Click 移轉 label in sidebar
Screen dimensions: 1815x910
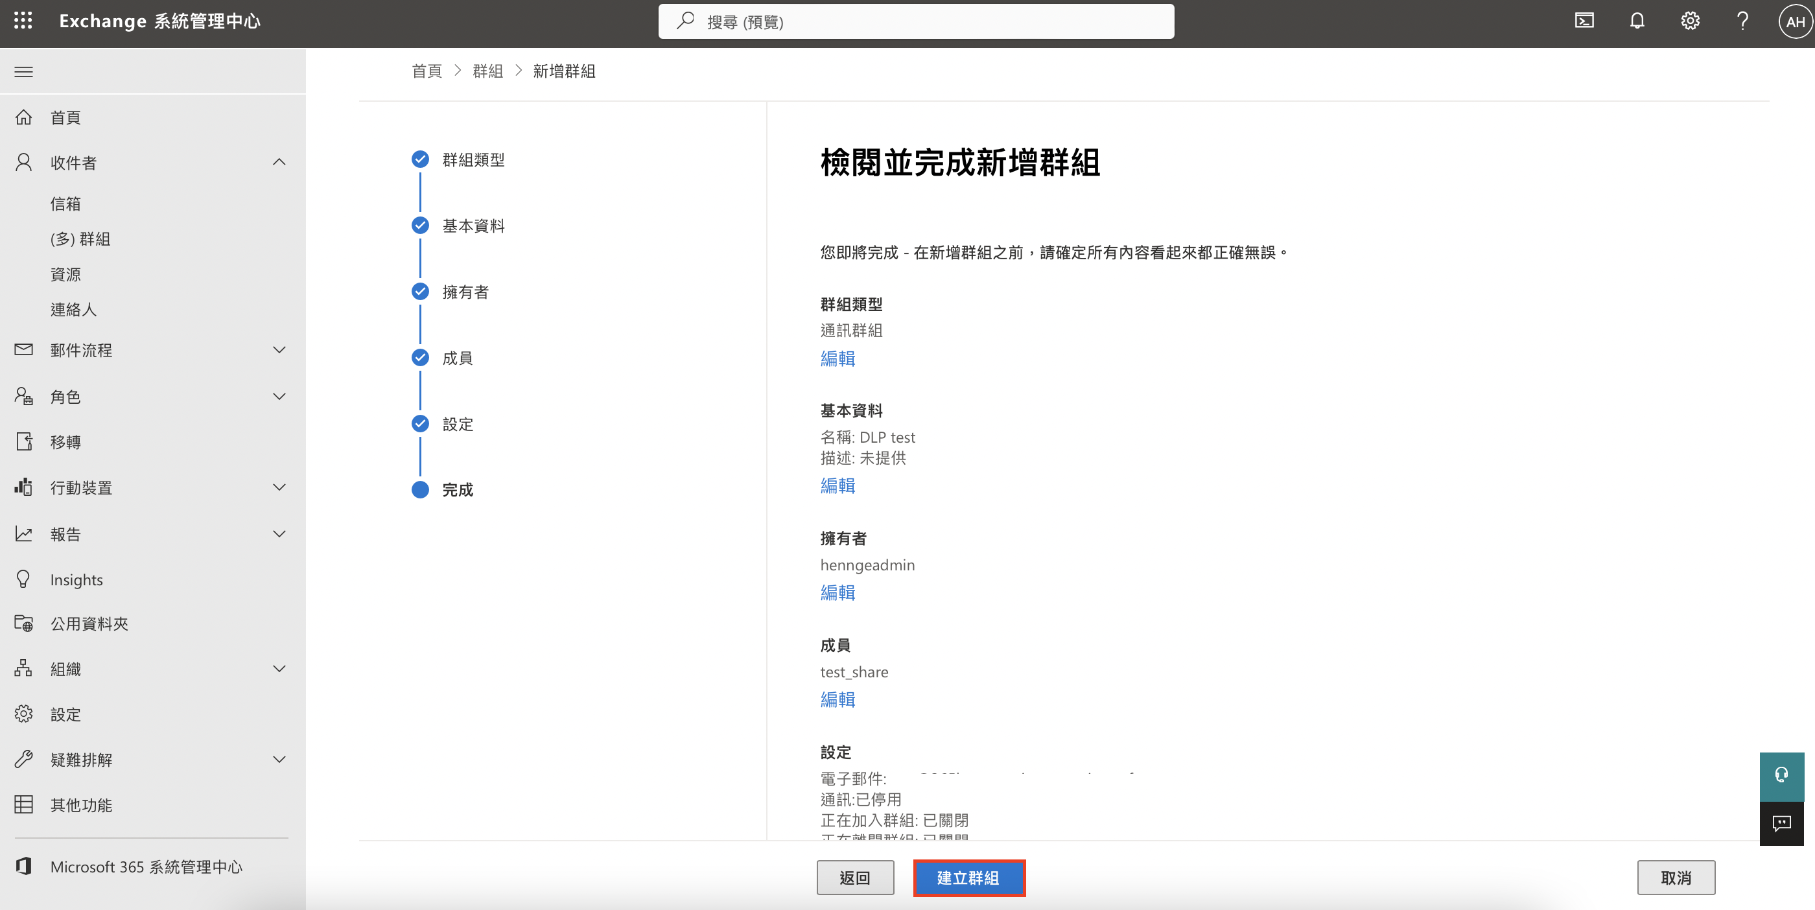65,441
